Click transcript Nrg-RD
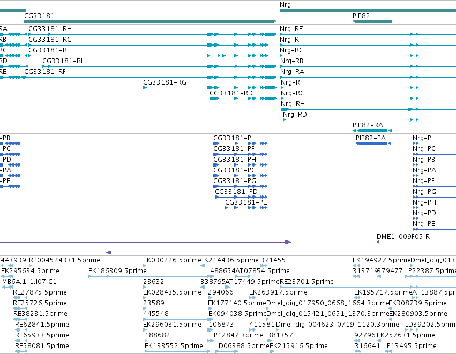 [x=295, y=115]
